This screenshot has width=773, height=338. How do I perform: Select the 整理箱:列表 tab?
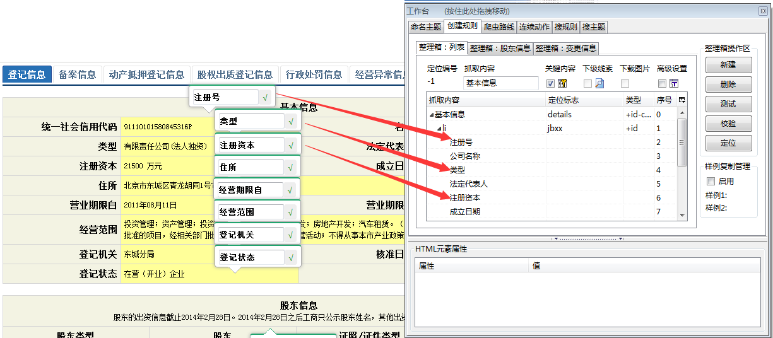click(x=442, y=47)
